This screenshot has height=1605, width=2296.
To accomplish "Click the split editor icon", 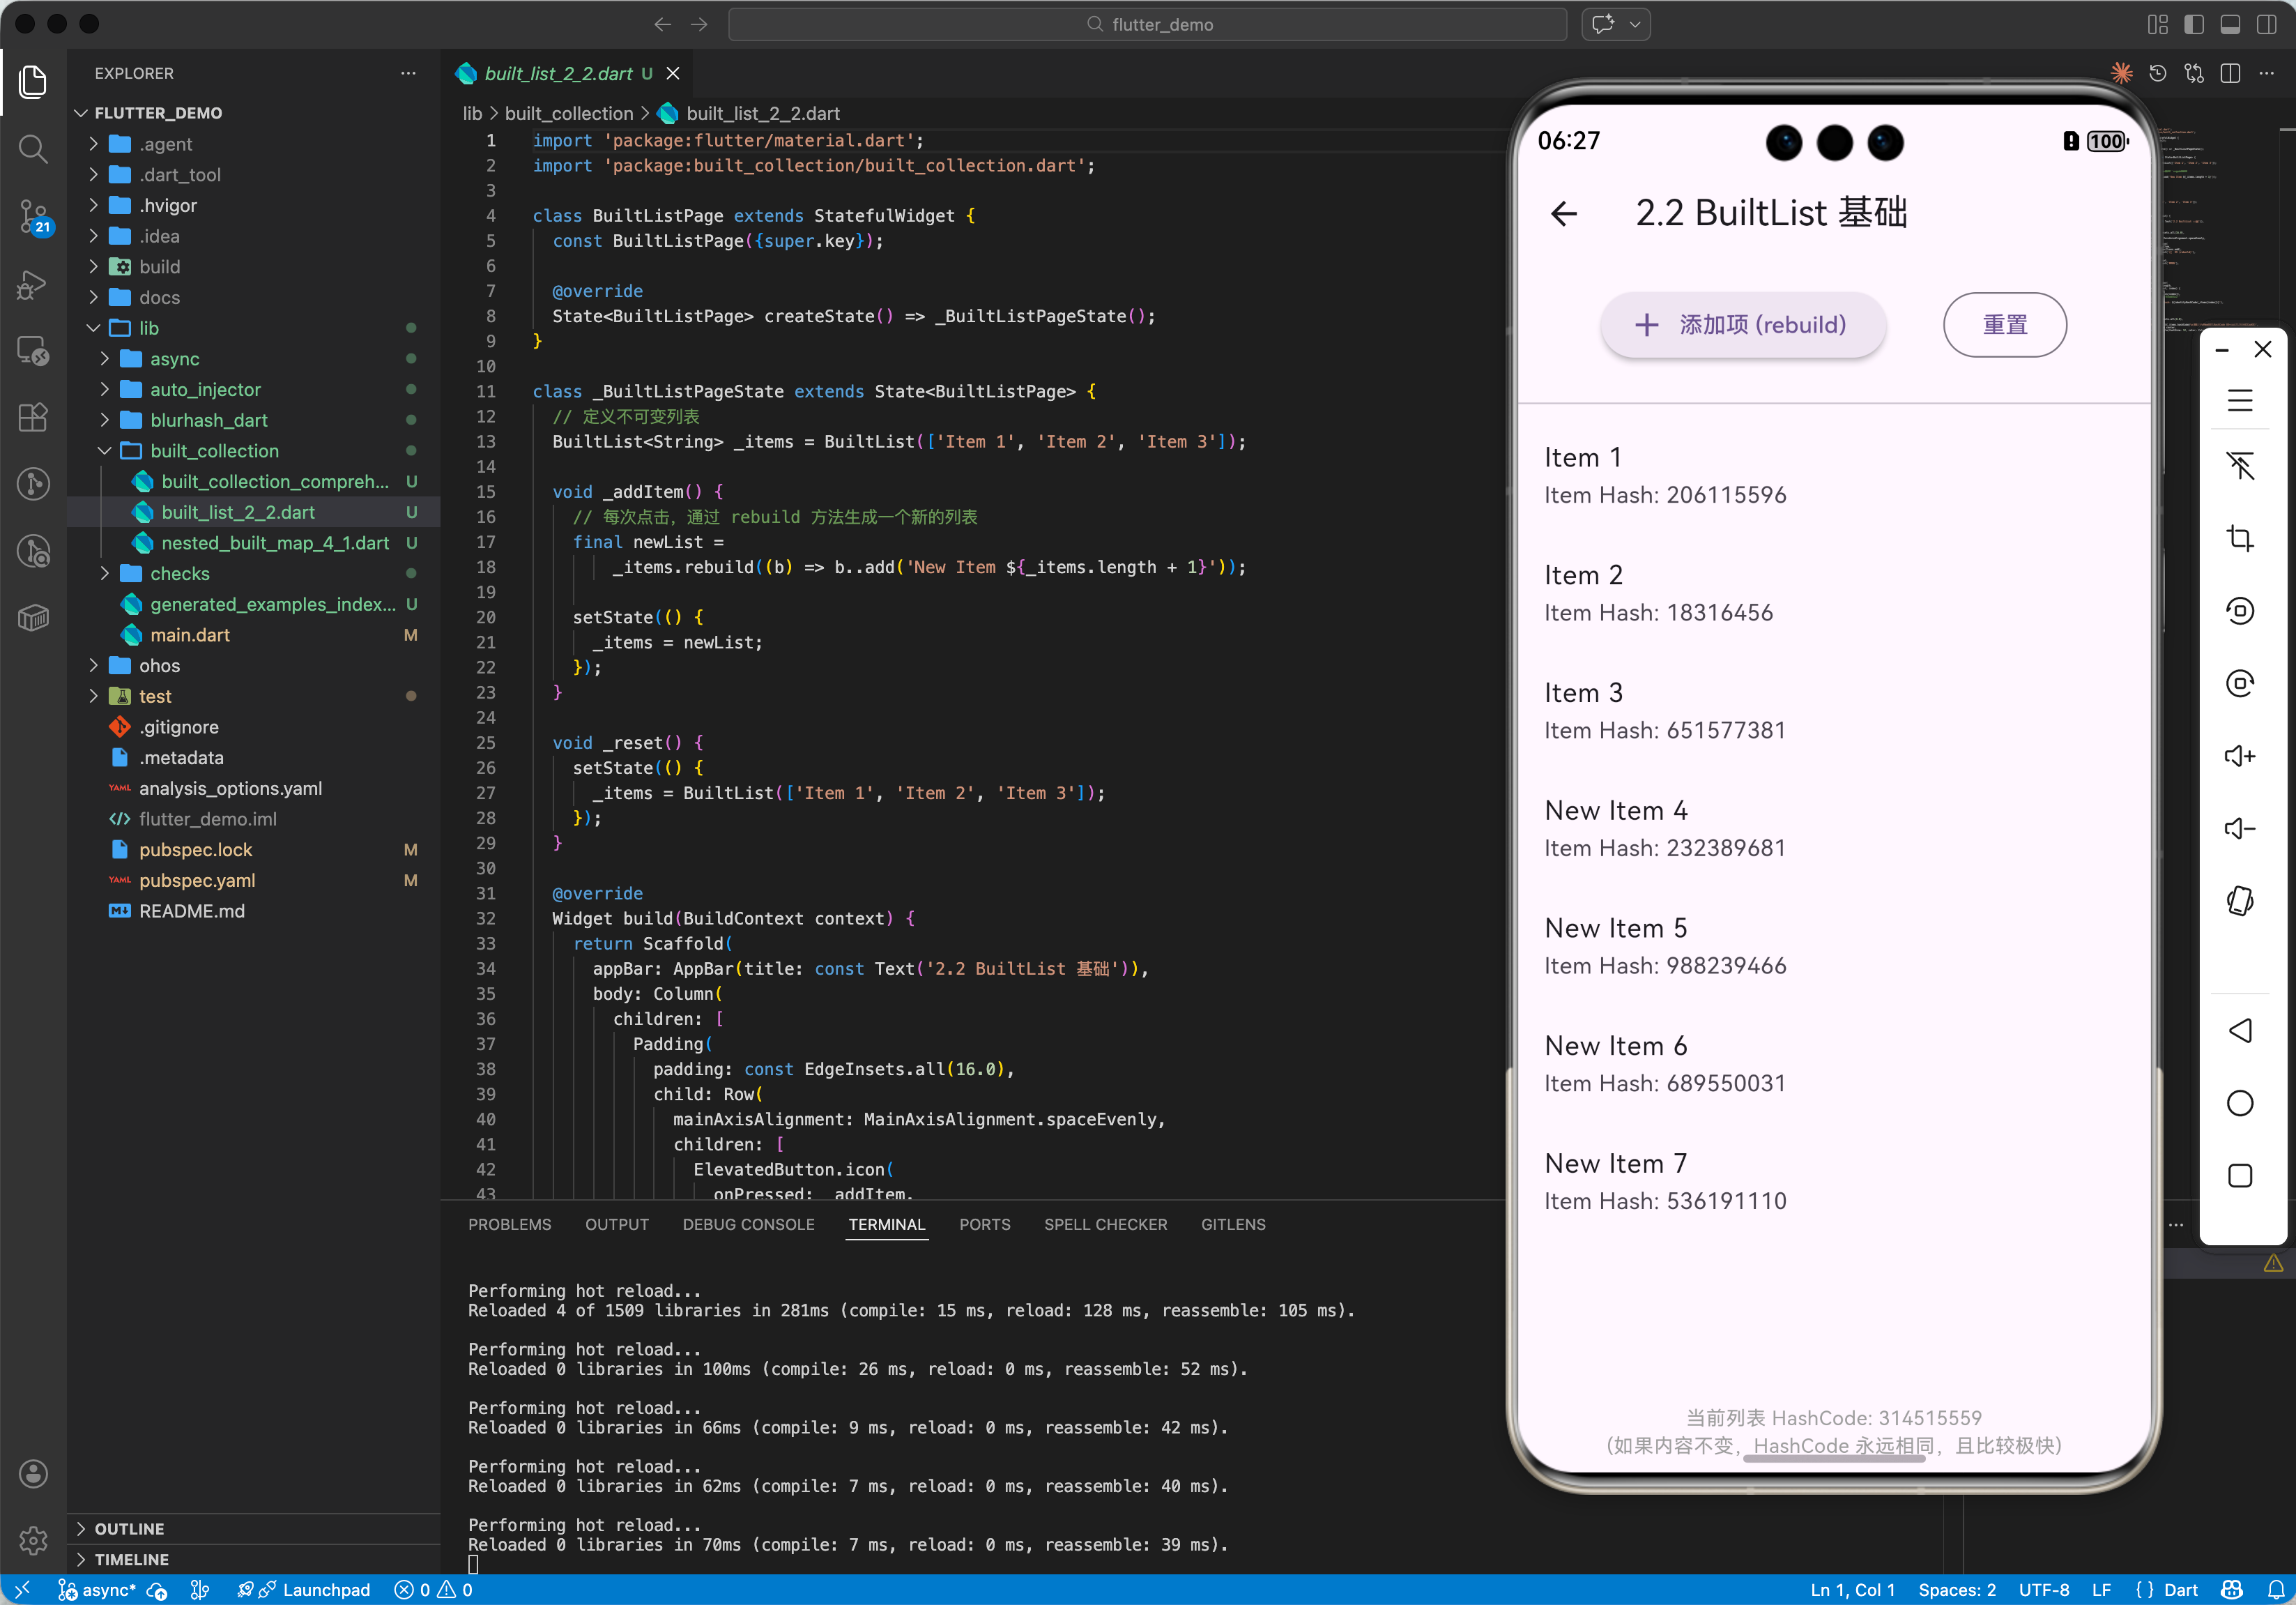I will pos(2230,74).
